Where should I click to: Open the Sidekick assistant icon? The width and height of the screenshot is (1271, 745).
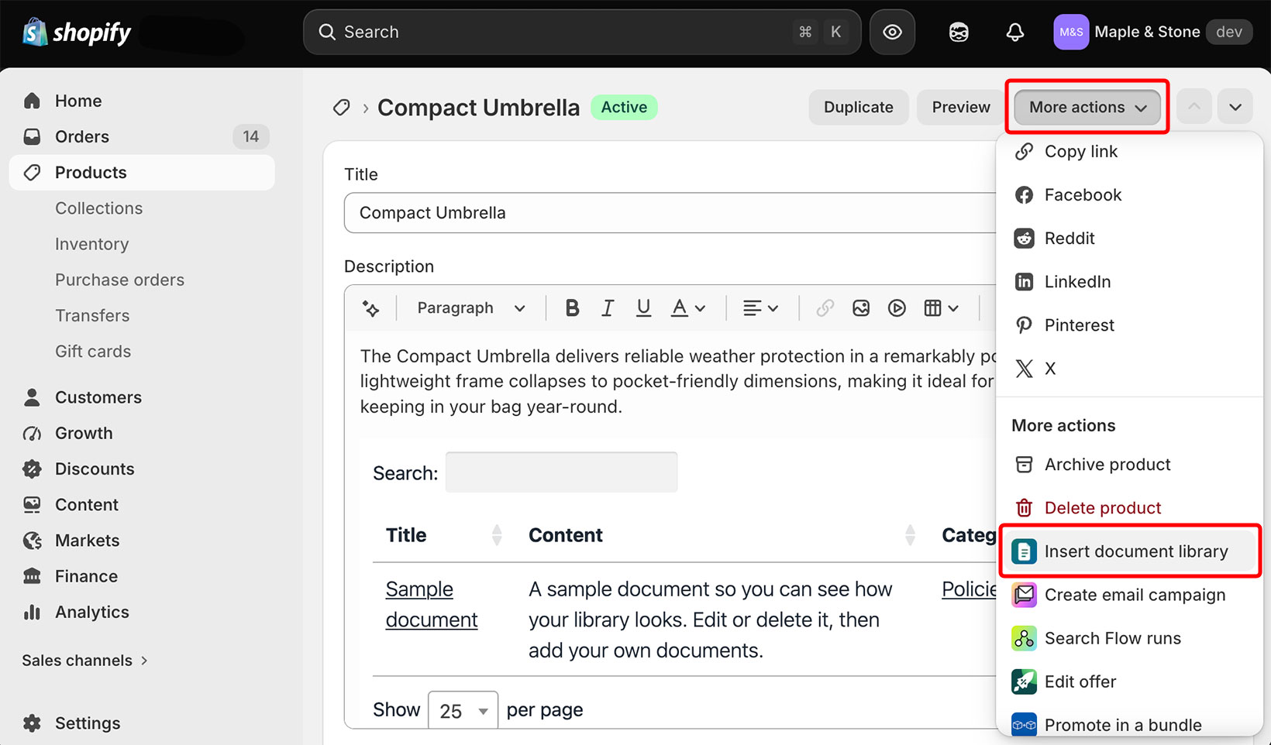click(x=959, y=32)
